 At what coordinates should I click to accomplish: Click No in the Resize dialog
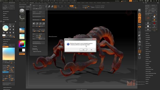[x=91, y=49]
